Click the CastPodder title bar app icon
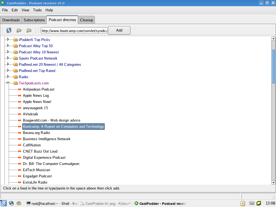 point(3,3)
